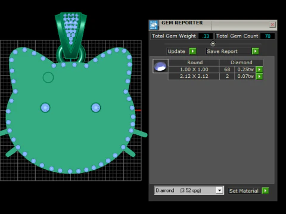Click the green arrow beside Set Material
The image size is (286, 214).
265,191
